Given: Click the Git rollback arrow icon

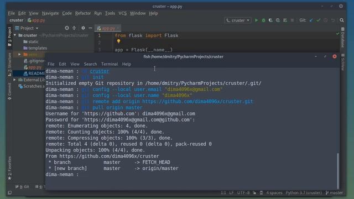Looking at the screenshot, I should click(333, 20).
